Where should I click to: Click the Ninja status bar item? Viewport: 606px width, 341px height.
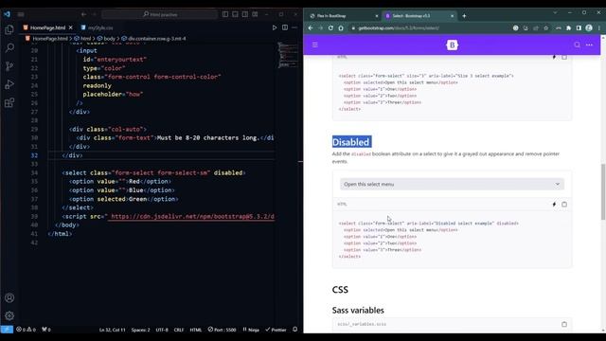click(x=251, y=330)
